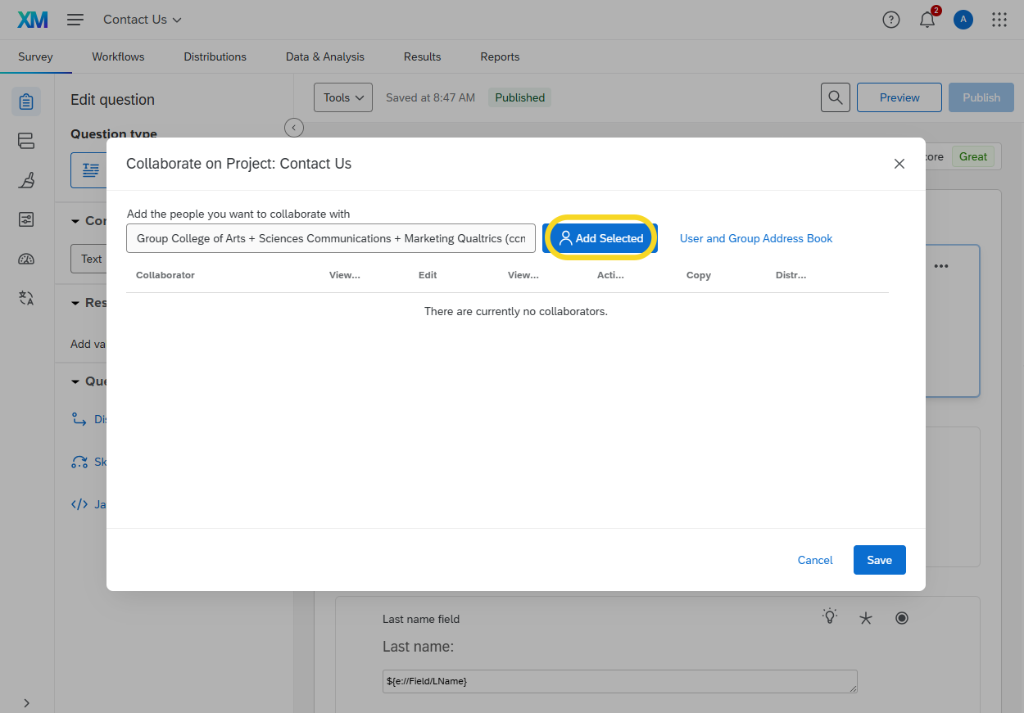Open the Look and feel paintbrush icon

(26, 180)
